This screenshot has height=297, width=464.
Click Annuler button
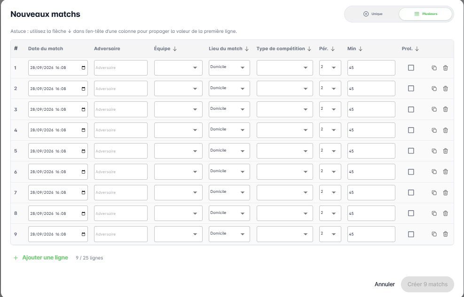(385, 284)
